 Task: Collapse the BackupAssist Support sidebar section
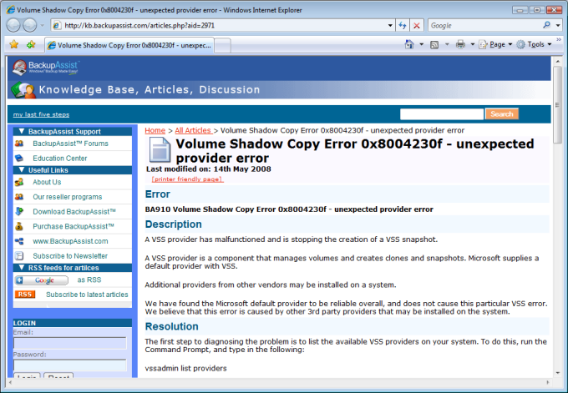point(21,131)
